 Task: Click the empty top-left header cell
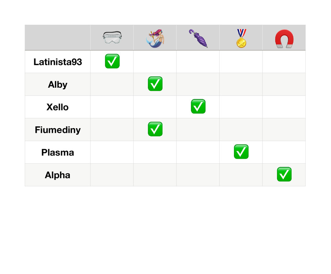tap(58, 38)
